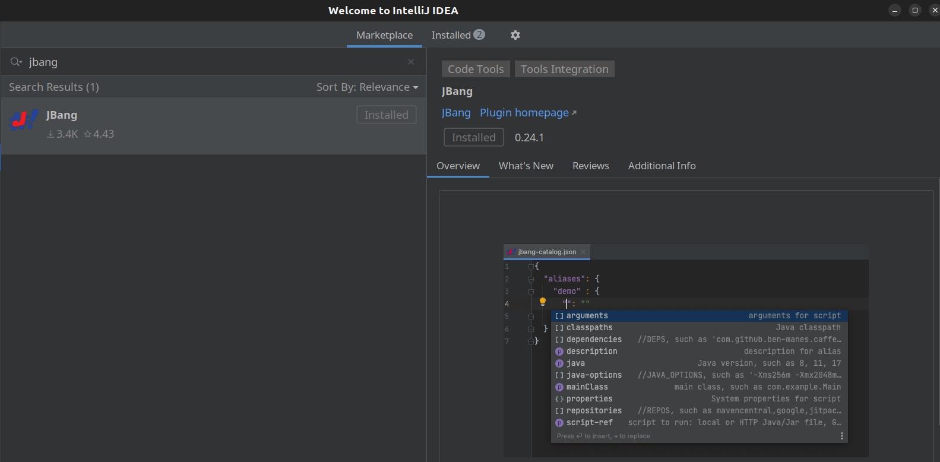Open the Plugin homepage link
This screenshot has height=462, width=940.
point(528,113)
